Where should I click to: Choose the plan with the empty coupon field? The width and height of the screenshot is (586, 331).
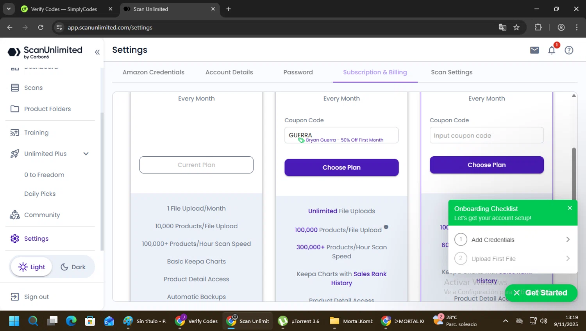click(487, 165)
